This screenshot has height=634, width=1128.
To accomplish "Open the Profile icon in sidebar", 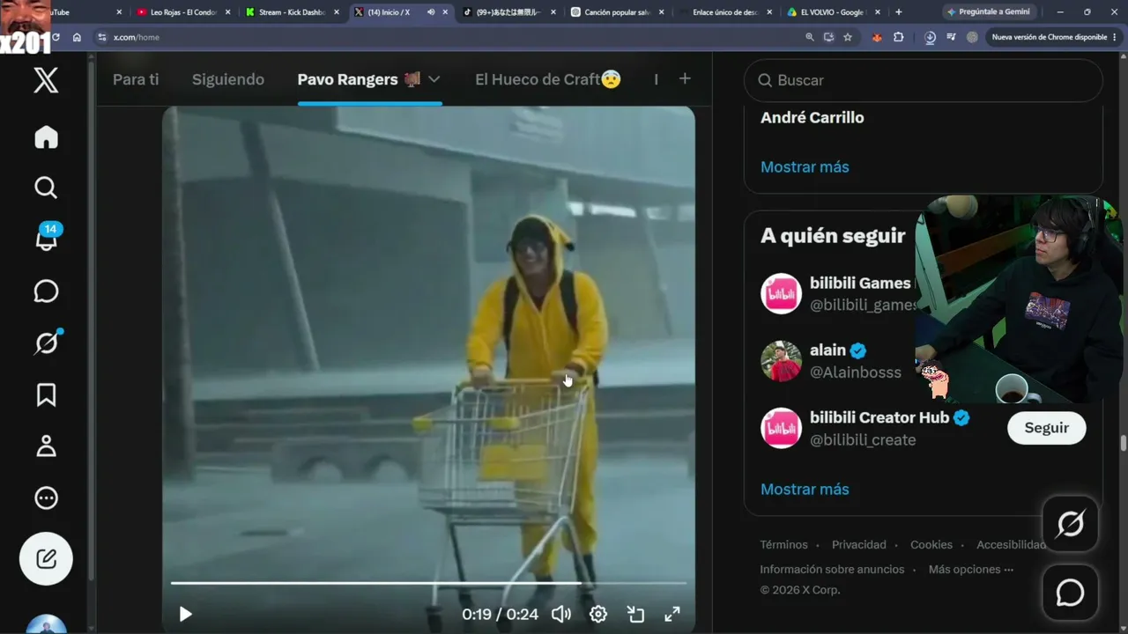I will [x=46, y=446].
